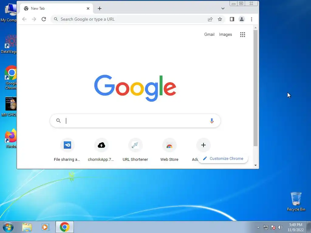This screenshot has height=233, width=311.
Task: Open the Images link
Action: [225, 35]
